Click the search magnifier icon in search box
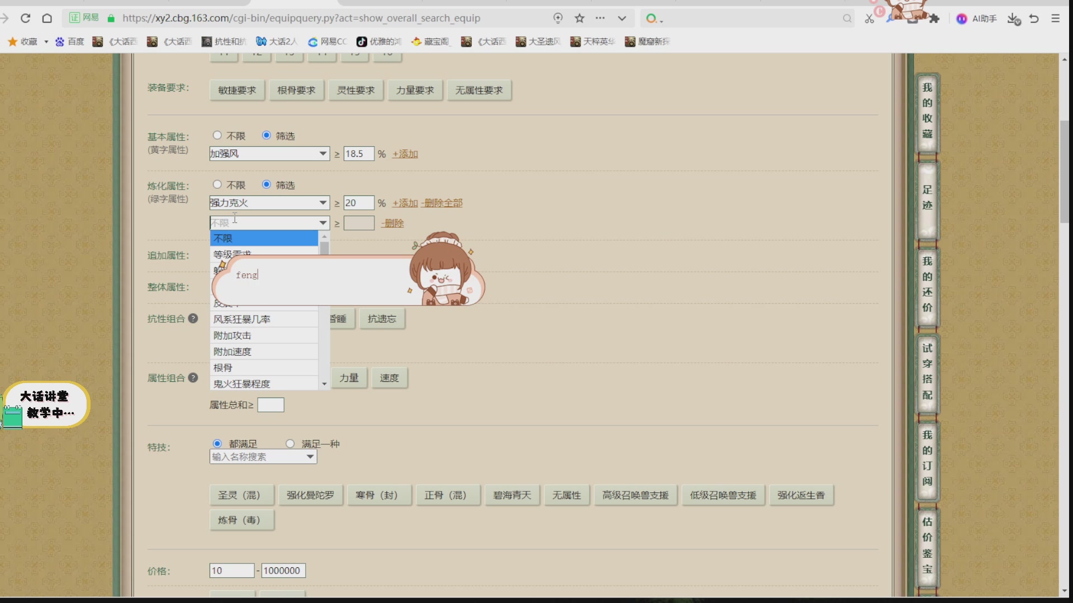Viewport: 1073px width, 603px height. coord(847,18)
